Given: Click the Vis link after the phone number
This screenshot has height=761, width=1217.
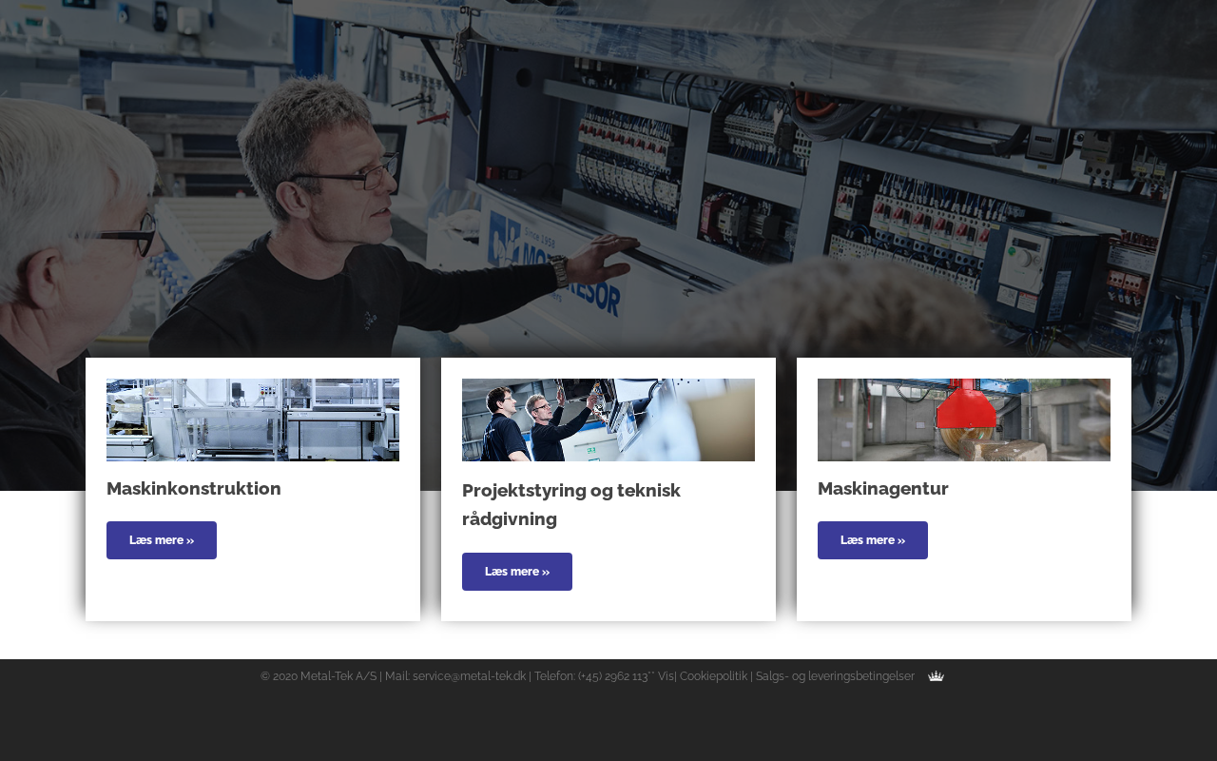Looking at the screenshot, I should [x=666, y=676].
